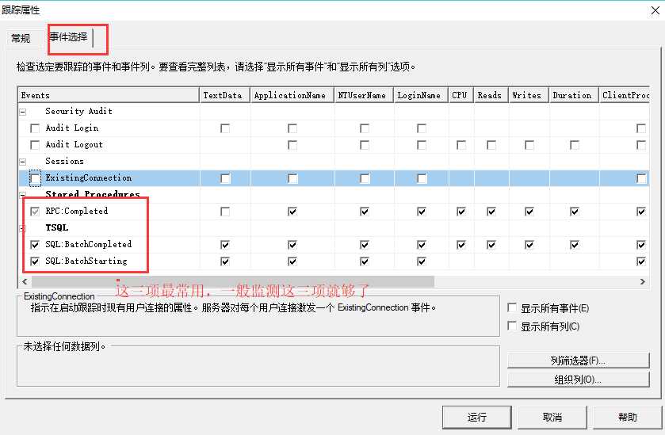Viewport: 665px width, 435px height.
Task: Collapse the Sessions event group
Action: click(23, 162)
